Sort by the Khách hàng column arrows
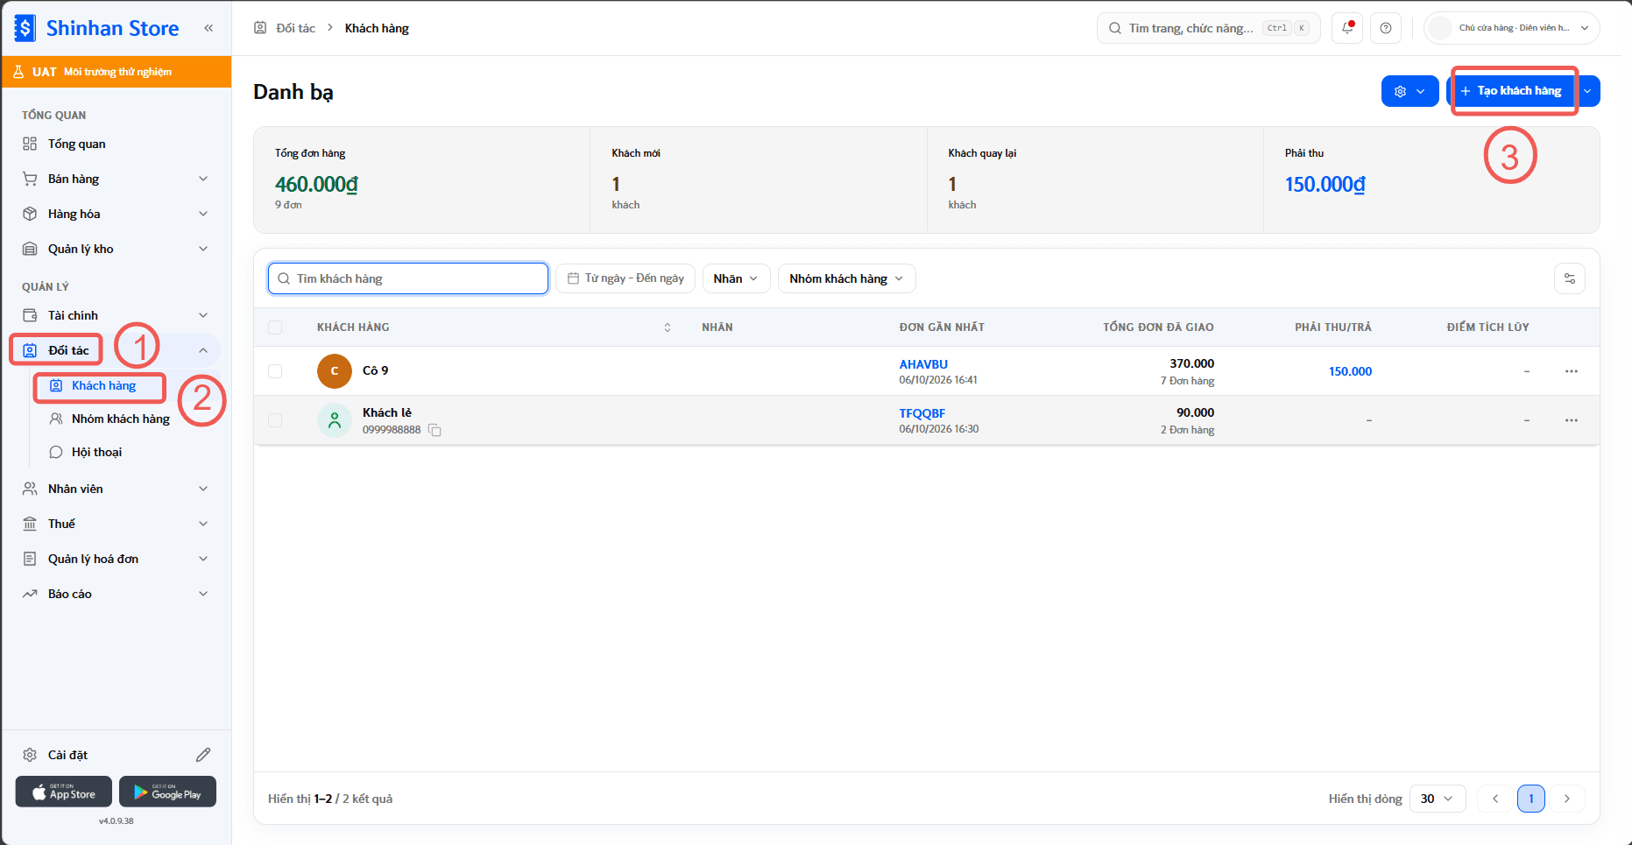The height and width of the screenshot is (845, 1632). pyautogui.click(x=668, y=327)
